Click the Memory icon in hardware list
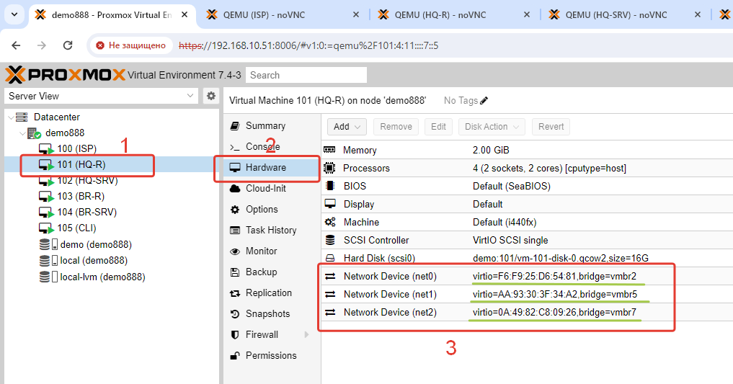Screen dimensions: 733x384 pyautogui.click(x=329, y=150)
